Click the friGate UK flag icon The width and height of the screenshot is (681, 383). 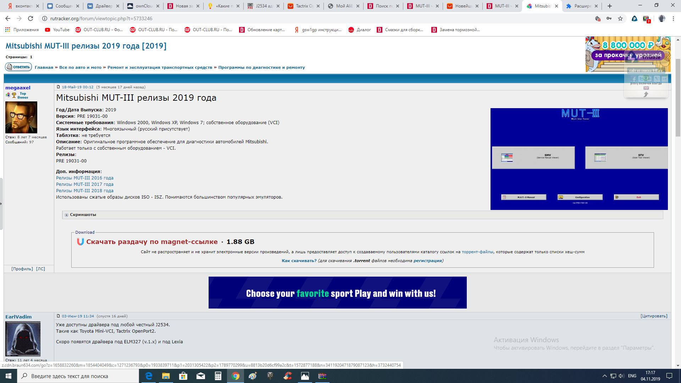pos(646,88)
